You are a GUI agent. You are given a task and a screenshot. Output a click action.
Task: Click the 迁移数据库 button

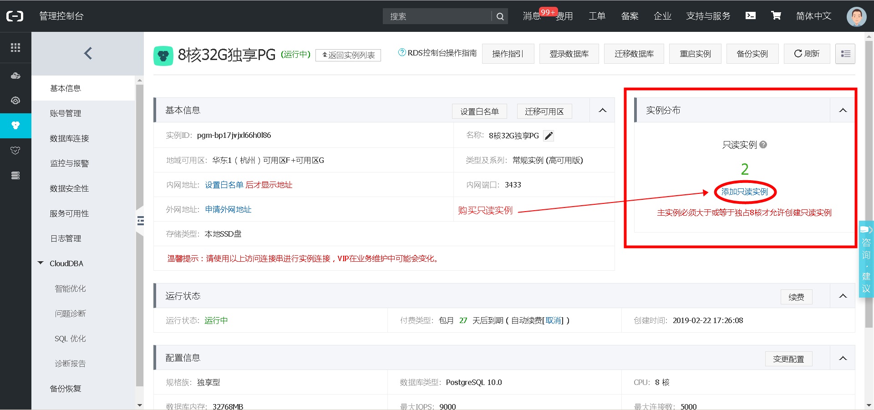634,54
